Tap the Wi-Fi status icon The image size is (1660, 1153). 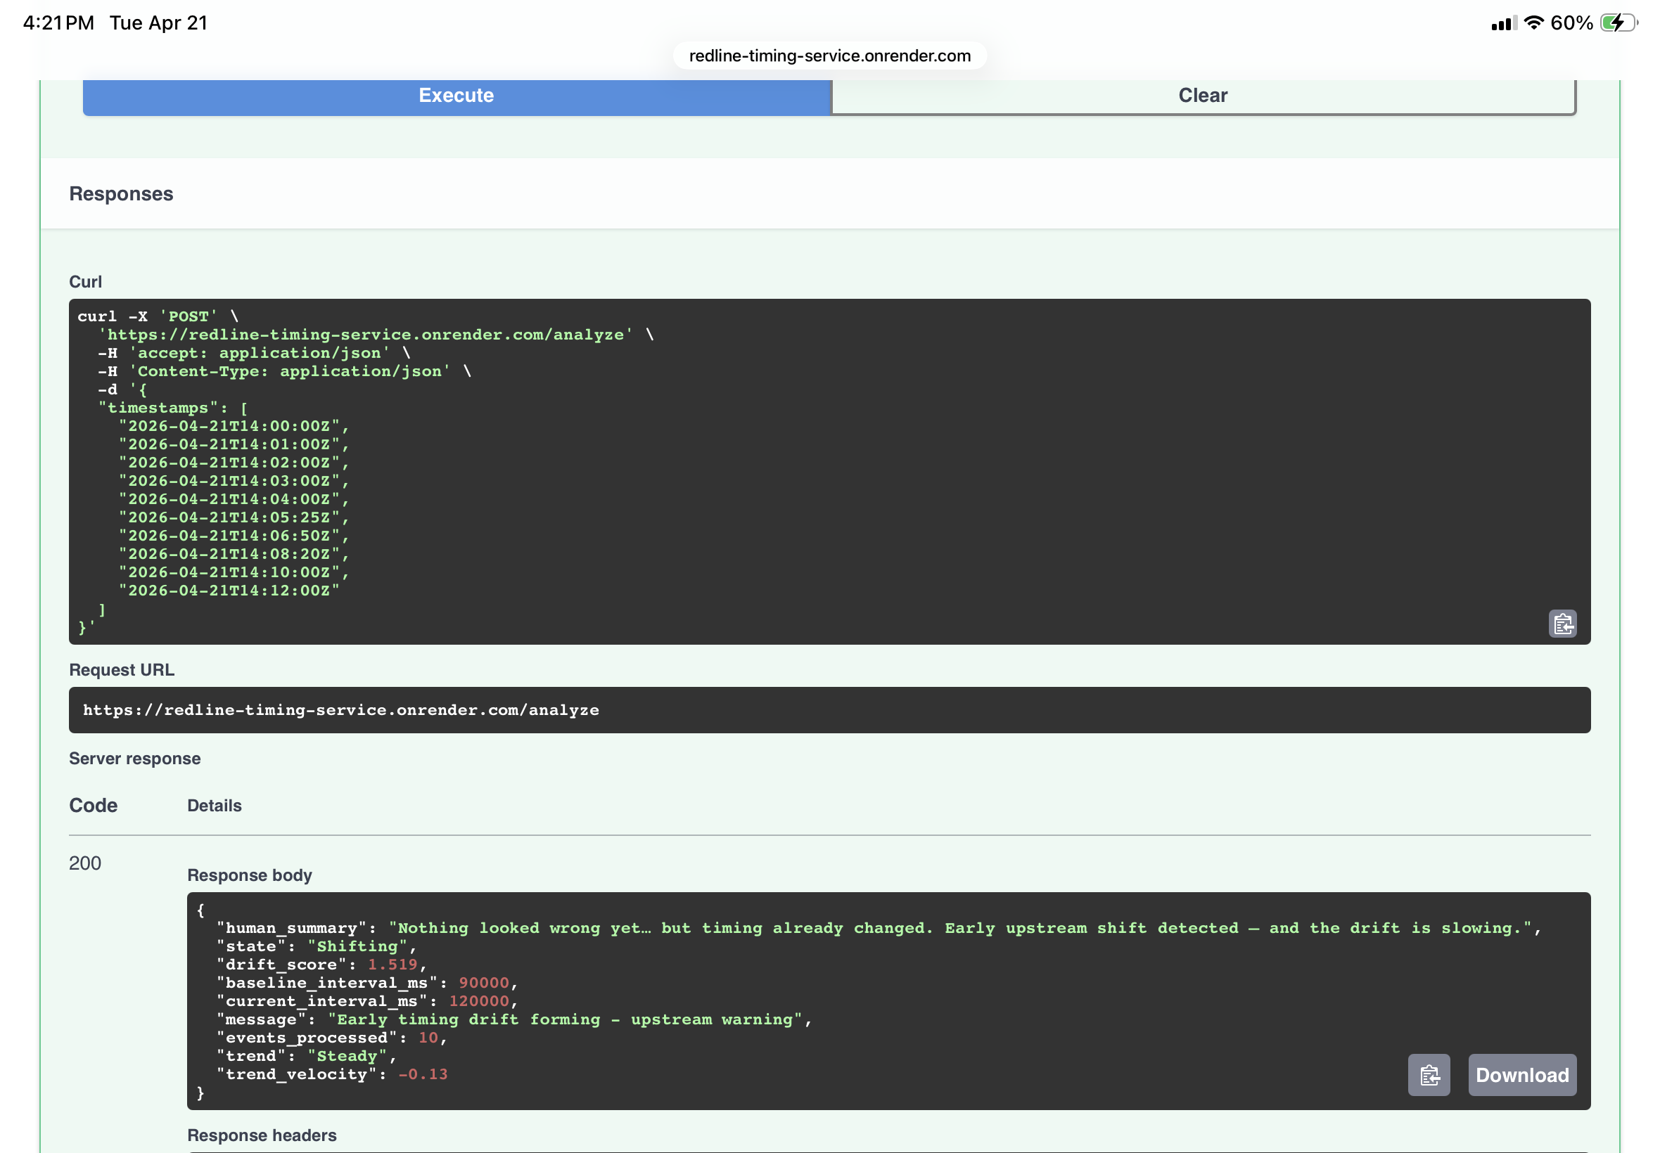[x=1533, y=22]
